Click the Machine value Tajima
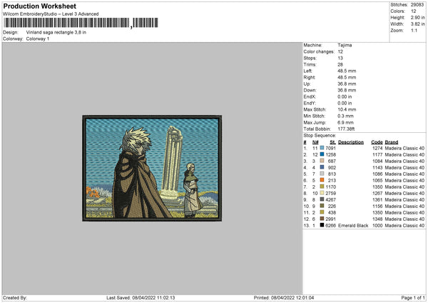The image size is (428, 303). tap(345, 45)
